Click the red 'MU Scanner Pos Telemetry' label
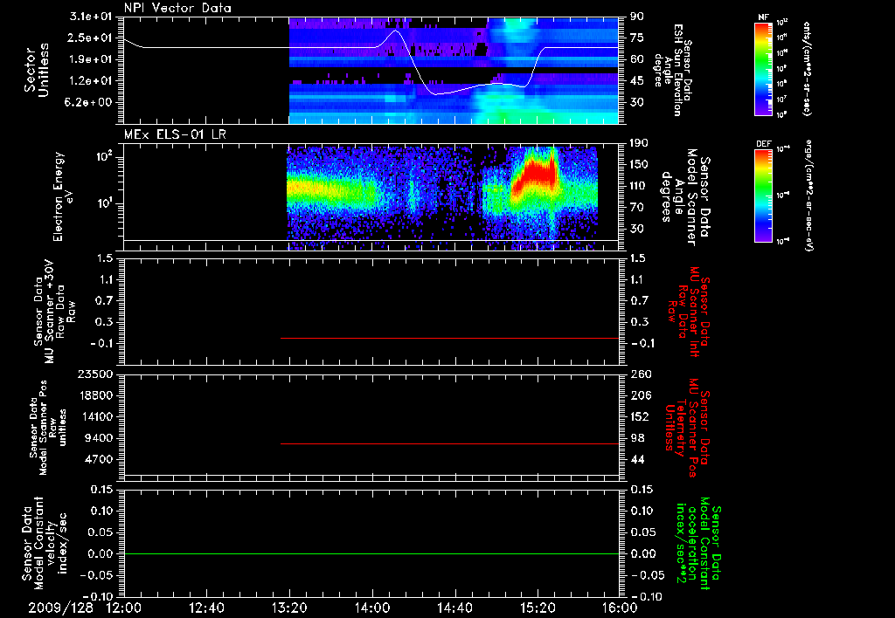This screenshot has width=895, height=618. tap(687, 428)
